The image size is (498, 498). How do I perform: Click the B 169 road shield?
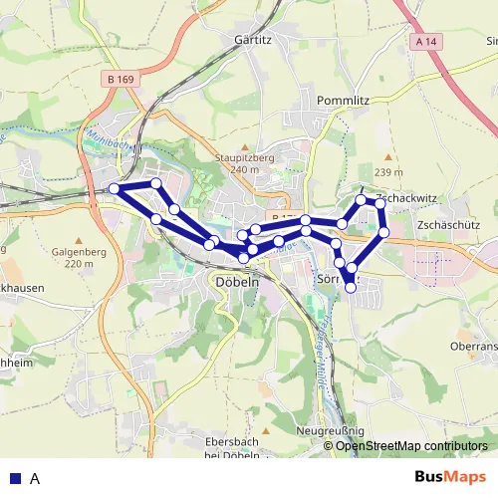121,79
